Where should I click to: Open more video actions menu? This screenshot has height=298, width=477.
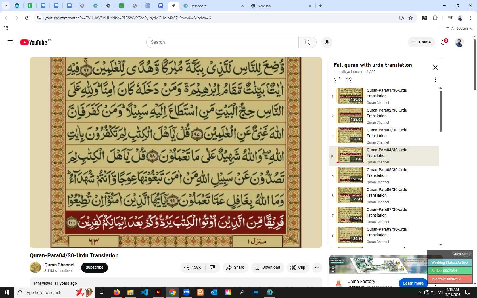point(317,268)
